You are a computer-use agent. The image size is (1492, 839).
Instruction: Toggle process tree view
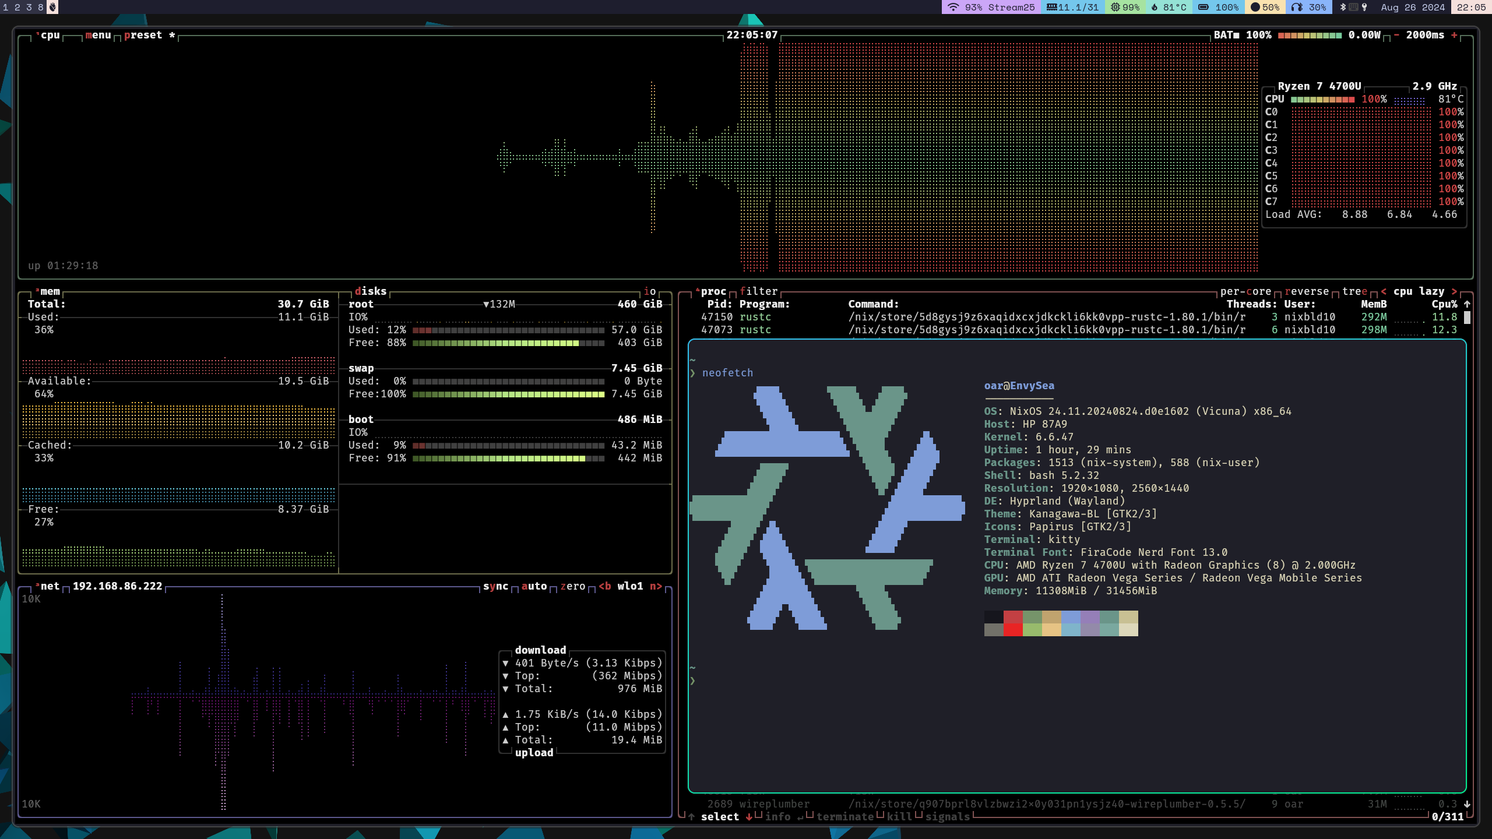coord(1355,291)
